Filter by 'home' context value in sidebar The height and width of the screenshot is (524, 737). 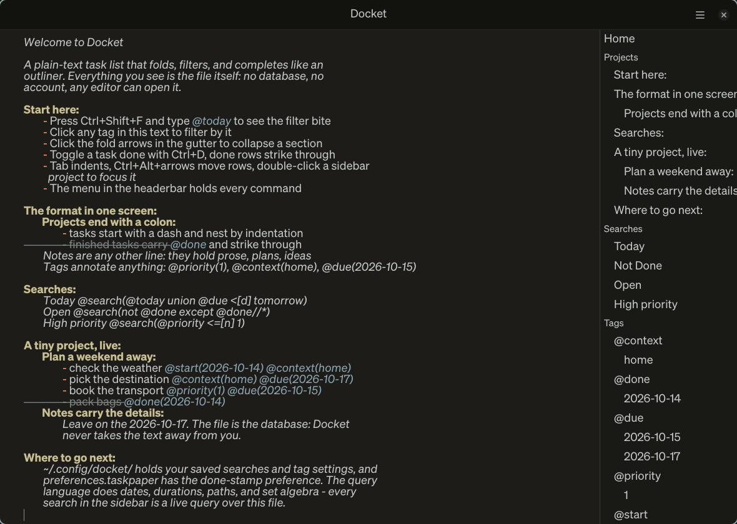[x=638, y=360]
